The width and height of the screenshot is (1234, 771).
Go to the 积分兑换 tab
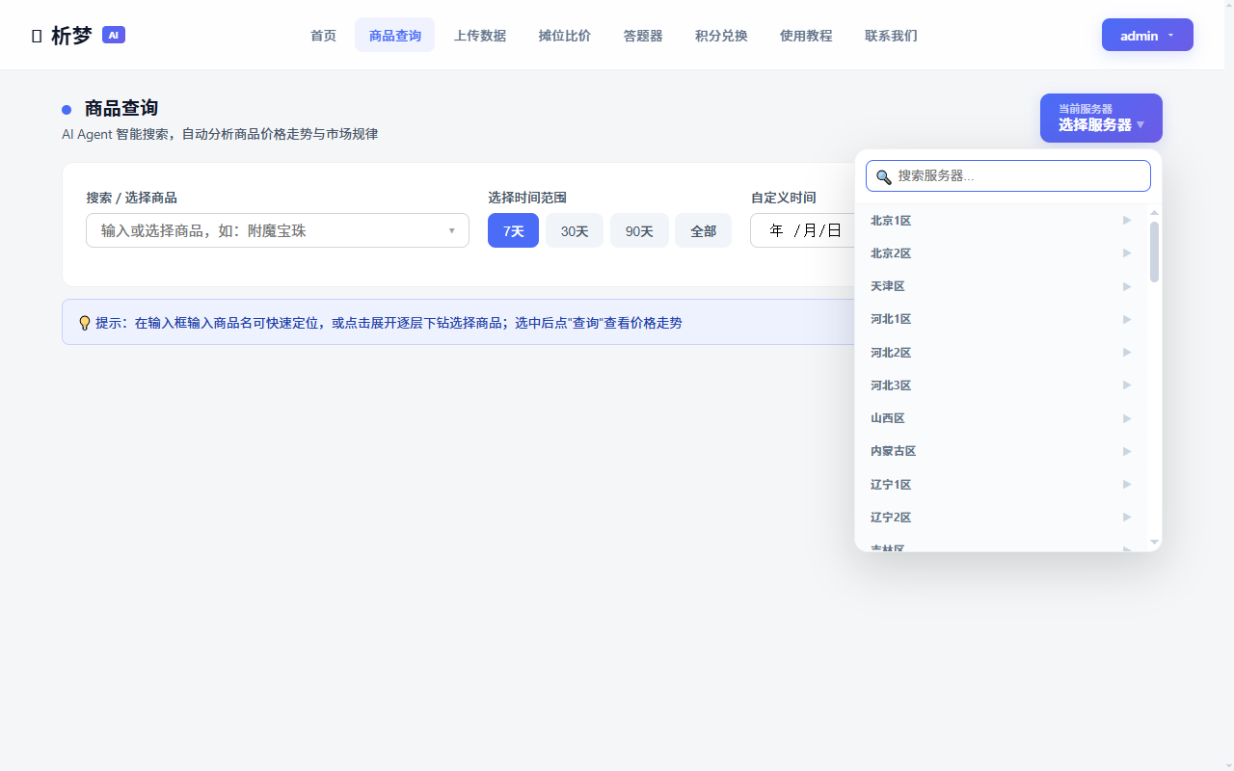click(721, 36)
